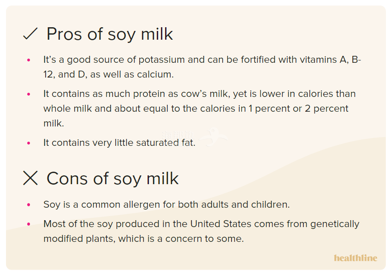Click the pink bullet before allergen sentence
The height and width of the screenshot is (276, 391).
(x=29, y=204)
